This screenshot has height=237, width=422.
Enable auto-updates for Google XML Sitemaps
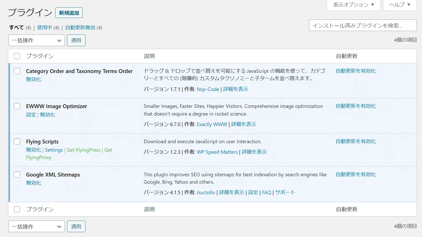pyautogui.click(x=356, y=174)
